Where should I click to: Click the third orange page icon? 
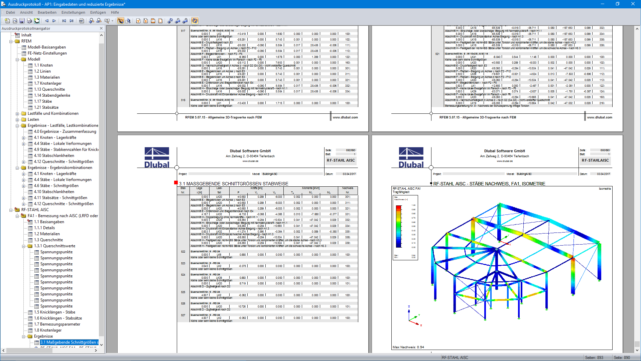(x=153, y=21)
